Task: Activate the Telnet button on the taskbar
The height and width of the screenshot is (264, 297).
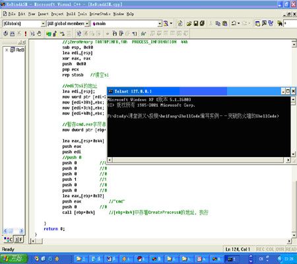Action: 232,259
